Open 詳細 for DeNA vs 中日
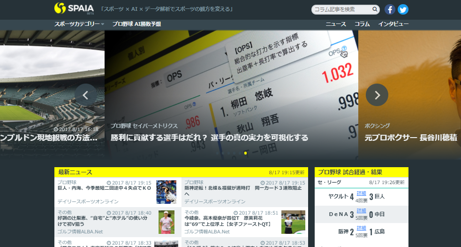461x247 pixels. coord(361,211)
